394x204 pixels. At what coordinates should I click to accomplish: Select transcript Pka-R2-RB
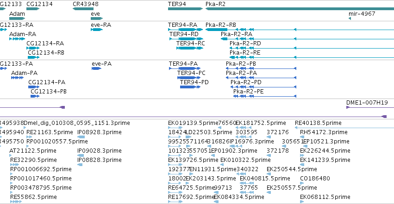[300, 30]
